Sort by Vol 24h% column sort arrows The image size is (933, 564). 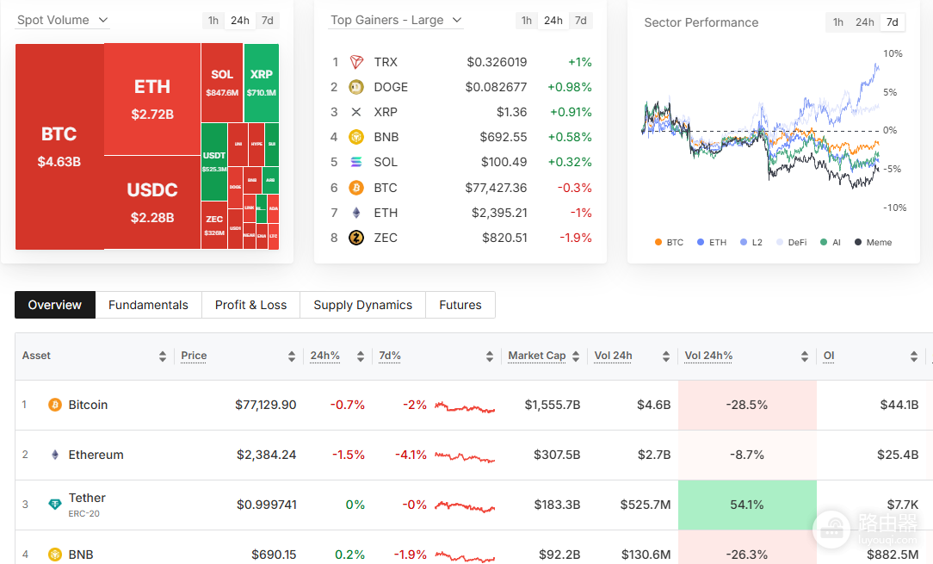[x=805, y=356]
